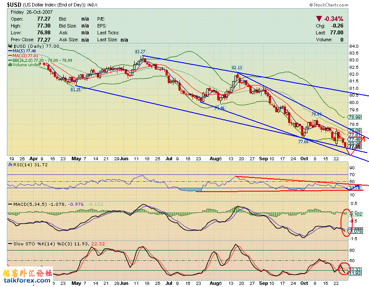
Task: Click the -0.34% change percentage
Action: click(334, 19)
